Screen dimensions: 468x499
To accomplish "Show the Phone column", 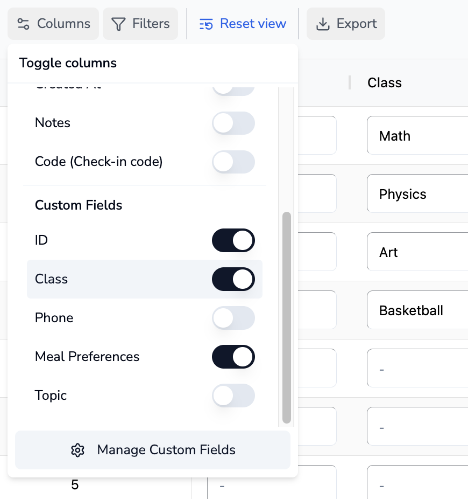I will tap(233, 318).
